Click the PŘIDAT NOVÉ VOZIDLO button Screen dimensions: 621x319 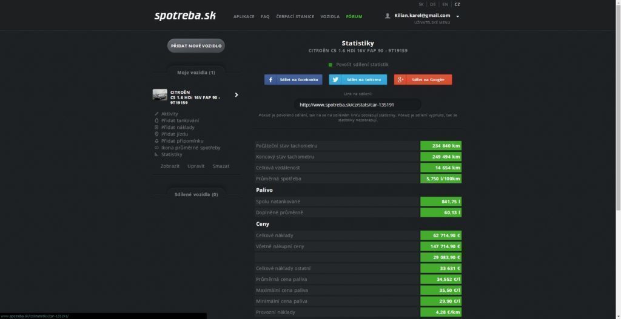pyautogui.click(x=196, y=46)
